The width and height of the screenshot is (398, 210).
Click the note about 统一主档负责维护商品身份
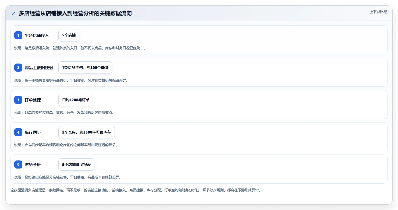pos(71,80)
